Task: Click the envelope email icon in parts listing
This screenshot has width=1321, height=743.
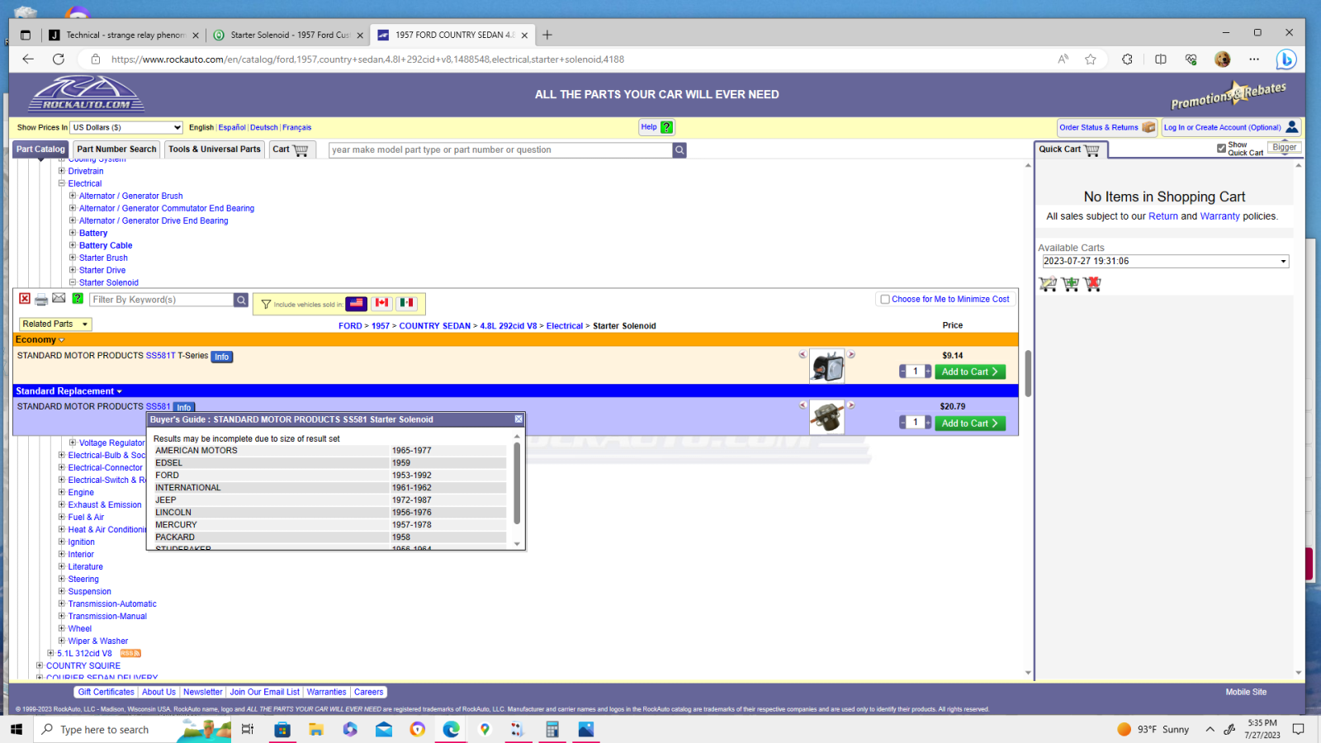Action: (59, 298)
